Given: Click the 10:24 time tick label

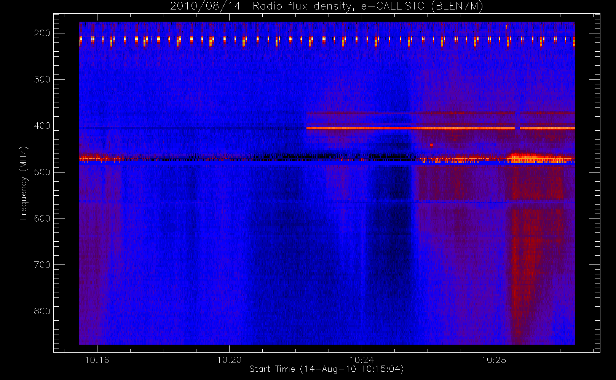Looking at the screenshot, I should pyautogui.click(x=362, y=360).
